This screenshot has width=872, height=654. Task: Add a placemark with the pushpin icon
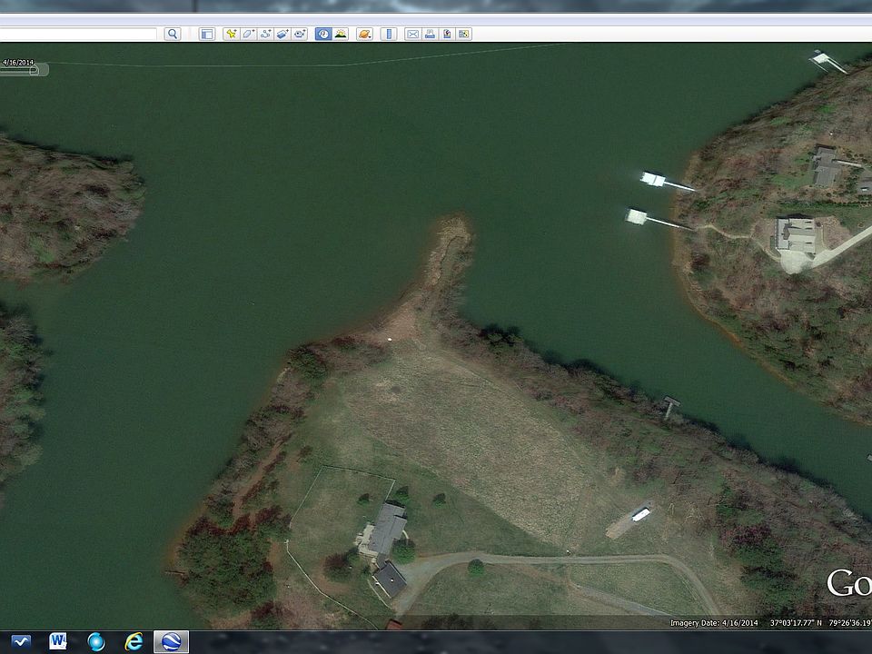point(232,34)
